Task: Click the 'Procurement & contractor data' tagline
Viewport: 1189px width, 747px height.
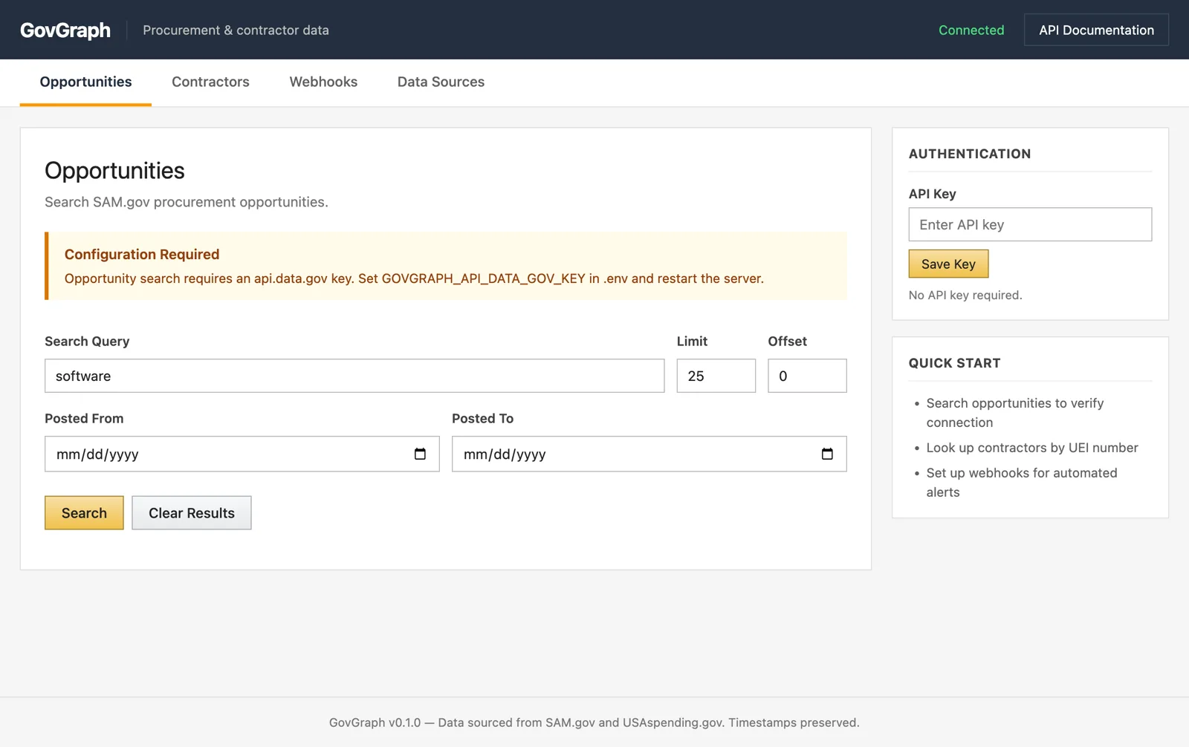Action: tap(236, 30)
